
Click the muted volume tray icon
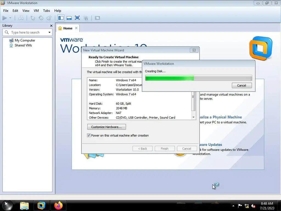253,206
